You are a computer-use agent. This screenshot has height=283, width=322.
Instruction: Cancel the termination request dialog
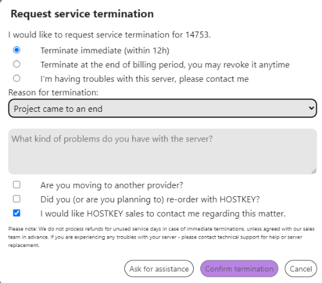pos(301,269)
